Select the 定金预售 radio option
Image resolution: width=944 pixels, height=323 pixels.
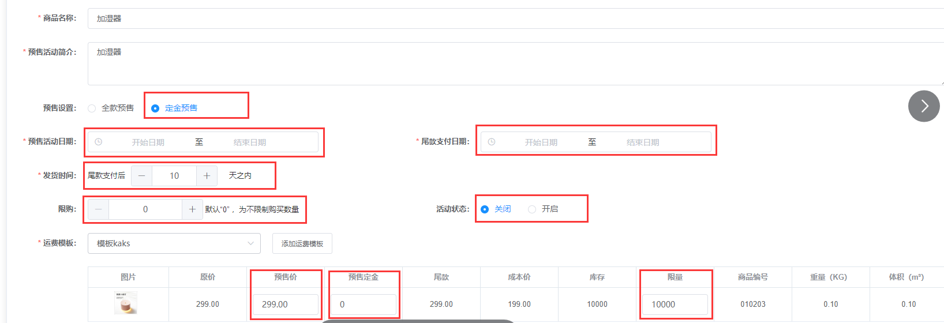(x=174, y=108)
